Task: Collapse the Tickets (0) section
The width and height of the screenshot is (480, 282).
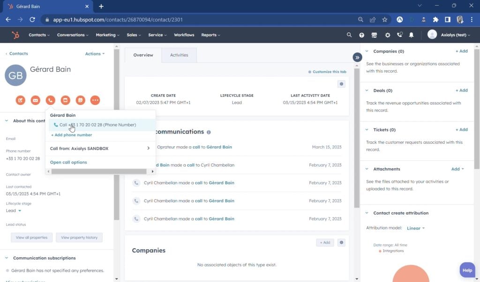Action: click(367, 130)
